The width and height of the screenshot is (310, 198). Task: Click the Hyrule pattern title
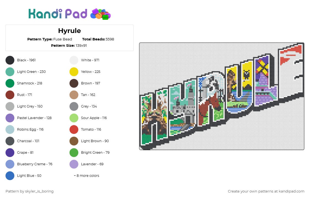70,31
